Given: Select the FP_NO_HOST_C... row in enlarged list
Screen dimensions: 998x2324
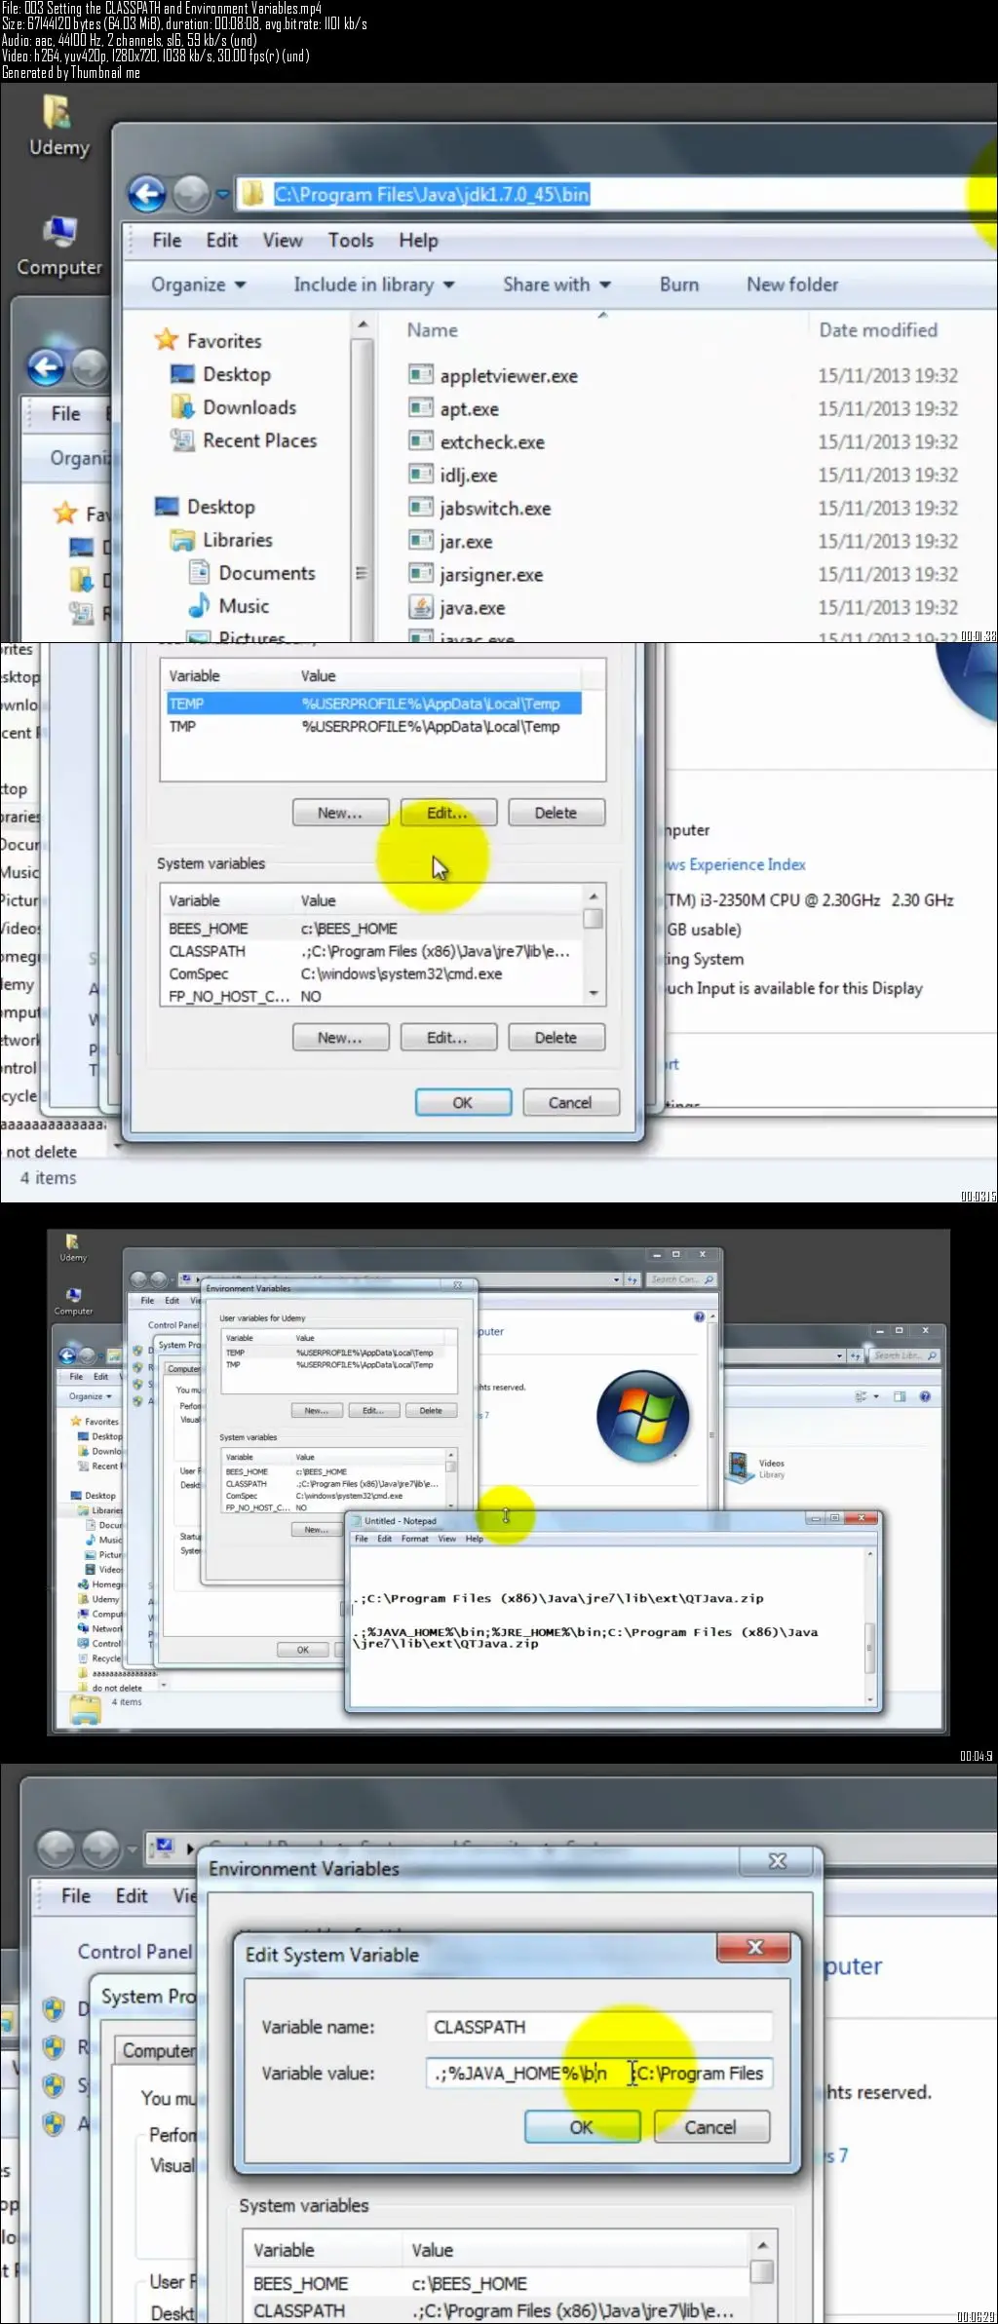Looking at the screenshot, I should tap(374, 996).
